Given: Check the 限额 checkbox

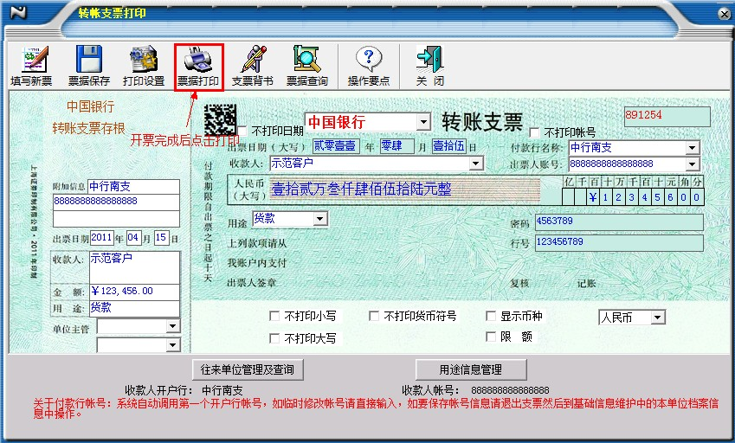Looking at the screenshot, I should pyautogui.click(x=491, y=337).
